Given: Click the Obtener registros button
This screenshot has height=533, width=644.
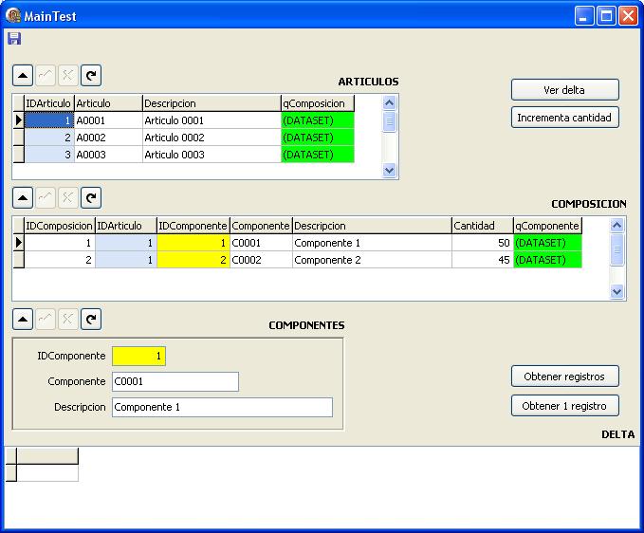Looking at the screenshot, I should click(564, 377).
